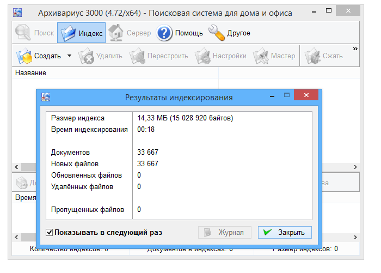Click the Название column header
The height and width of the screenshot is (273, 381).
[x=115, y=73]
